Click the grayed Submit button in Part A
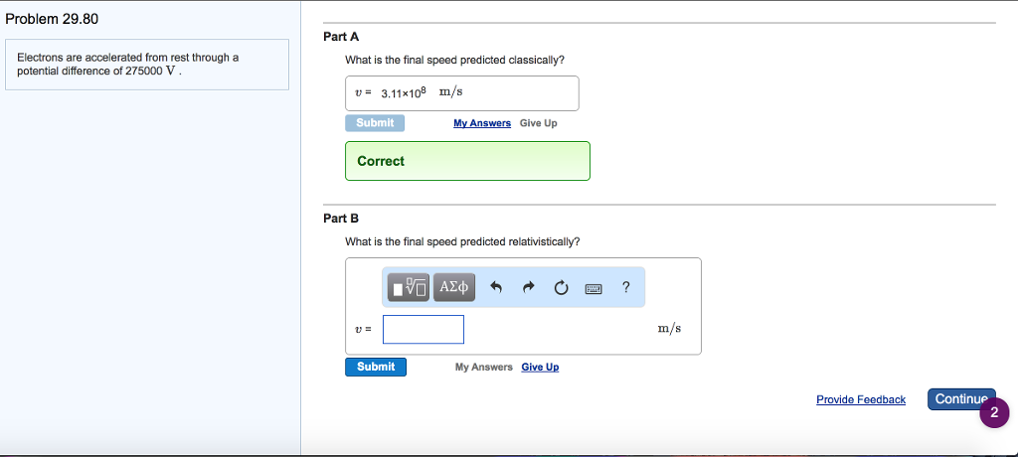This screenshot has width=1018, height=457. pyautogui.click(x=375, y=123)
